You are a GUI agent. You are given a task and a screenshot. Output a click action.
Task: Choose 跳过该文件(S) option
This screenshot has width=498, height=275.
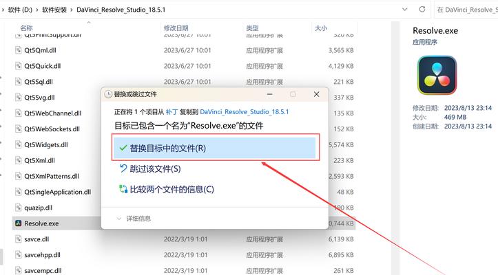coord(155,168)
